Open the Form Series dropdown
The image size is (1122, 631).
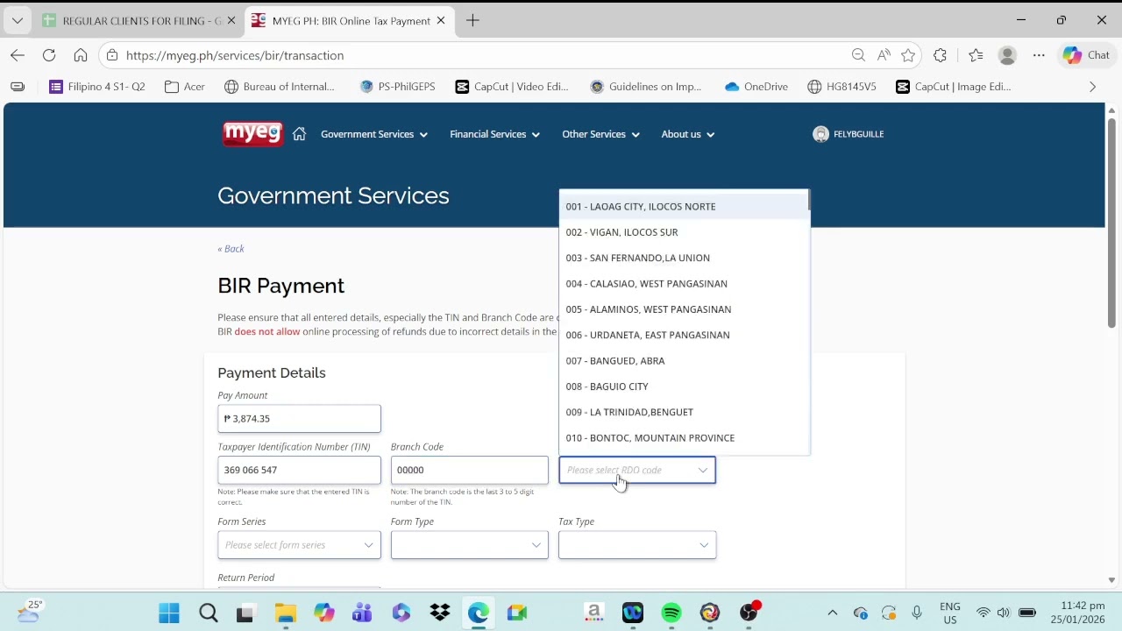click(x=299, y=545)
